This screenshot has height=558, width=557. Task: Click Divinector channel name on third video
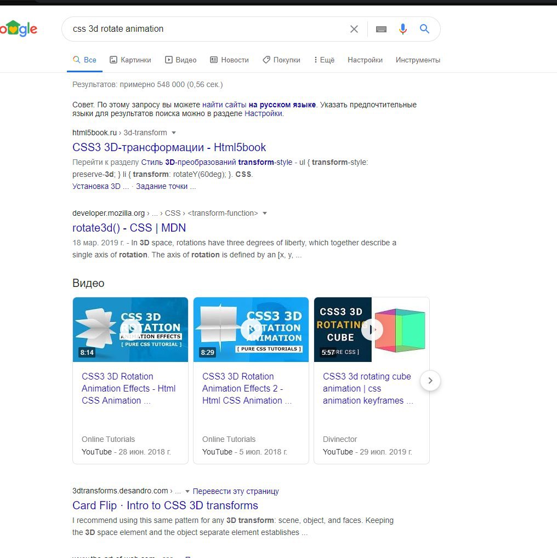click(x=339, y=439)
